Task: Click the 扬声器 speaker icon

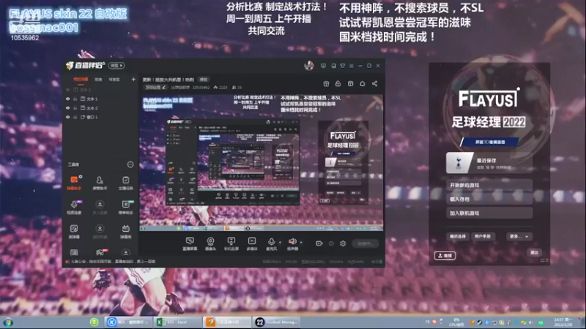Action: tap(292, 242)
